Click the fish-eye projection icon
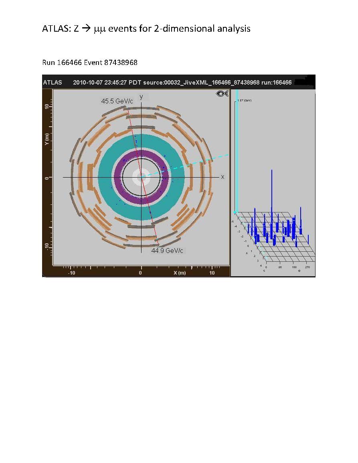Screen dimensions: 358x463 pos(222,94)
